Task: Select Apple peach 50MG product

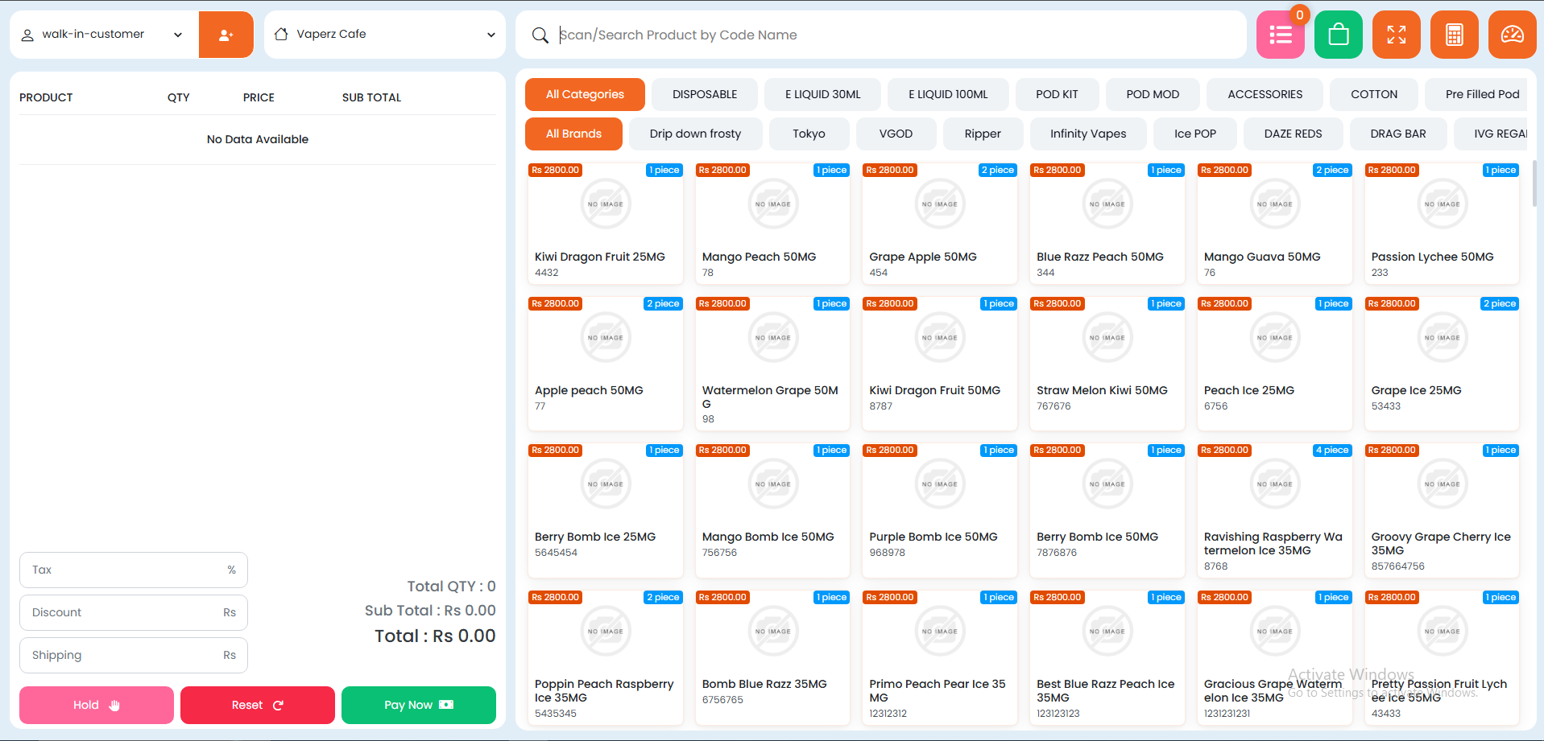Action: point(606,364)
